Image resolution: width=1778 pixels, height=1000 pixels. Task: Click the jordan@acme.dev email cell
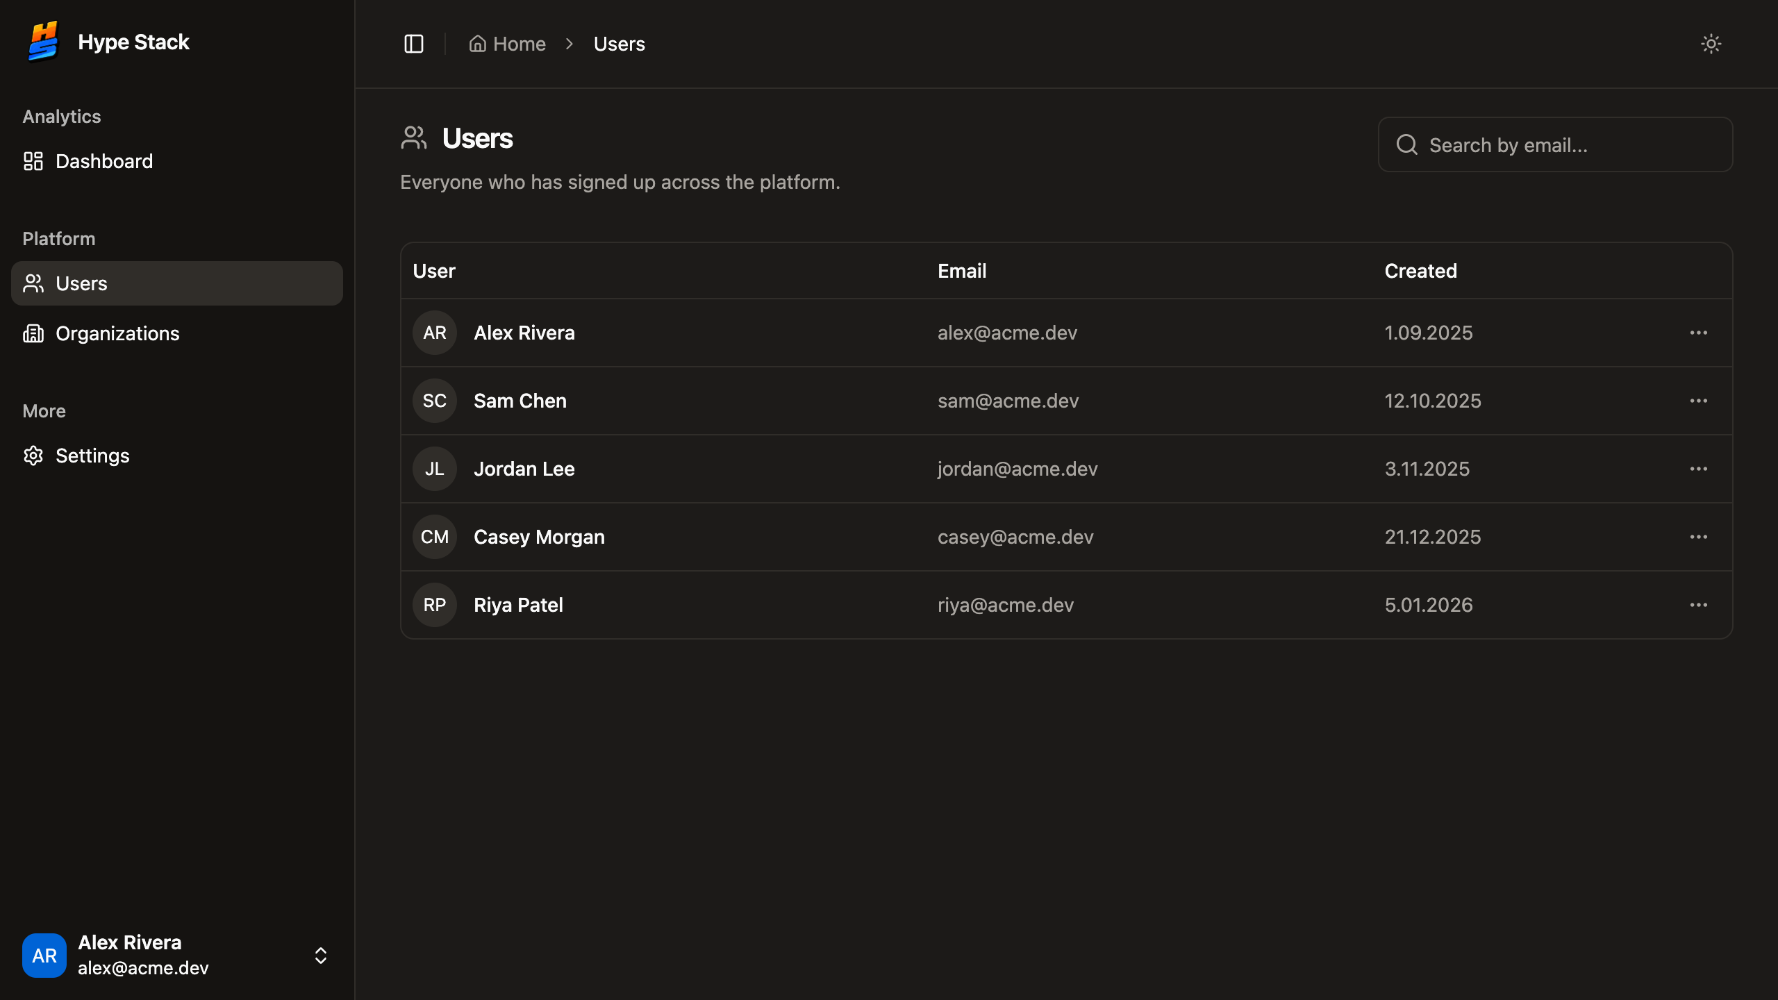click(1017, 469)
